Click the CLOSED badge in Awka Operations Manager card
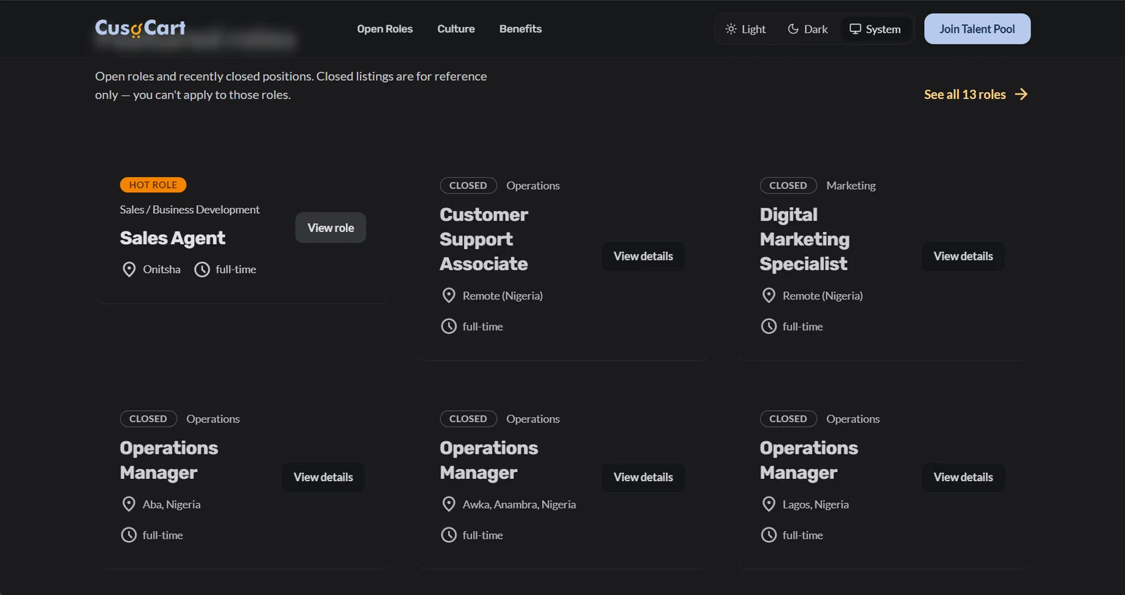Screen dimensions: 1125x595 [468, 419]
